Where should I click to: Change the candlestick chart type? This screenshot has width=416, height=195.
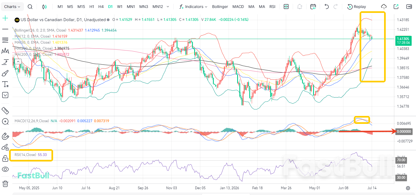45,7
